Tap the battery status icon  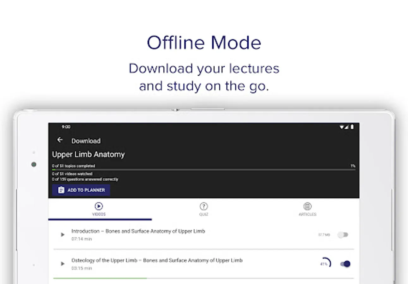(352, 127)
